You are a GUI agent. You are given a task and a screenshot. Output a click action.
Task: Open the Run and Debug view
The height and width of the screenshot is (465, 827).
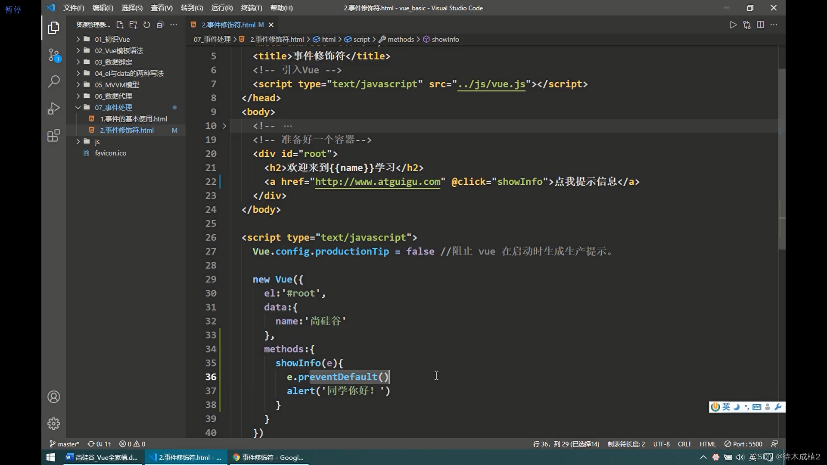(x=53, y=108)
